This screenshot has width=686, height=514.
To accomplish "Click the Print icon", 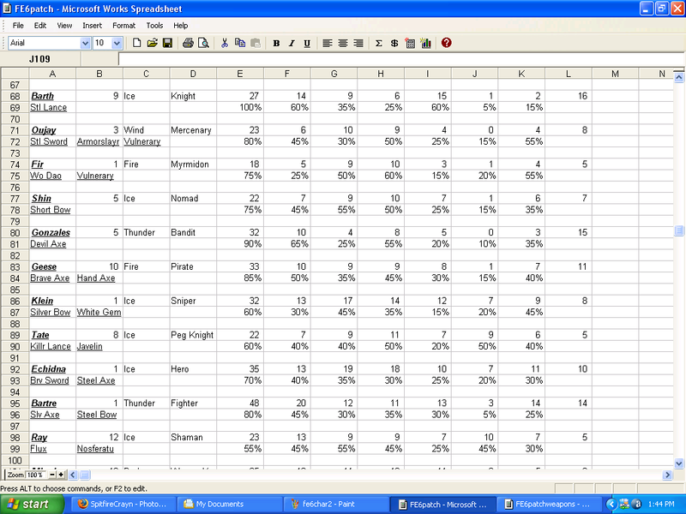I will [189, 43].
